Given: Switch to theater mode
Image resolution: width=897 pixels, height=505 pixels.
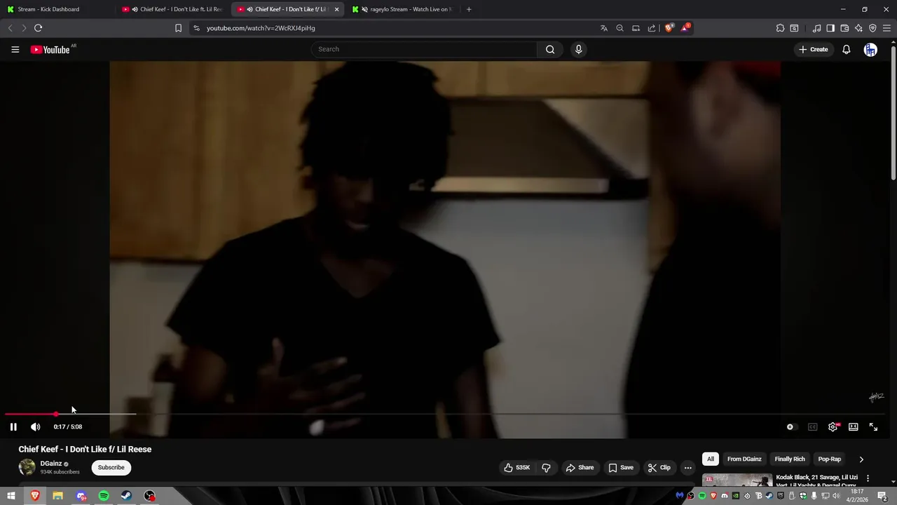Looking at the screenshot, I should coord(853,426).
